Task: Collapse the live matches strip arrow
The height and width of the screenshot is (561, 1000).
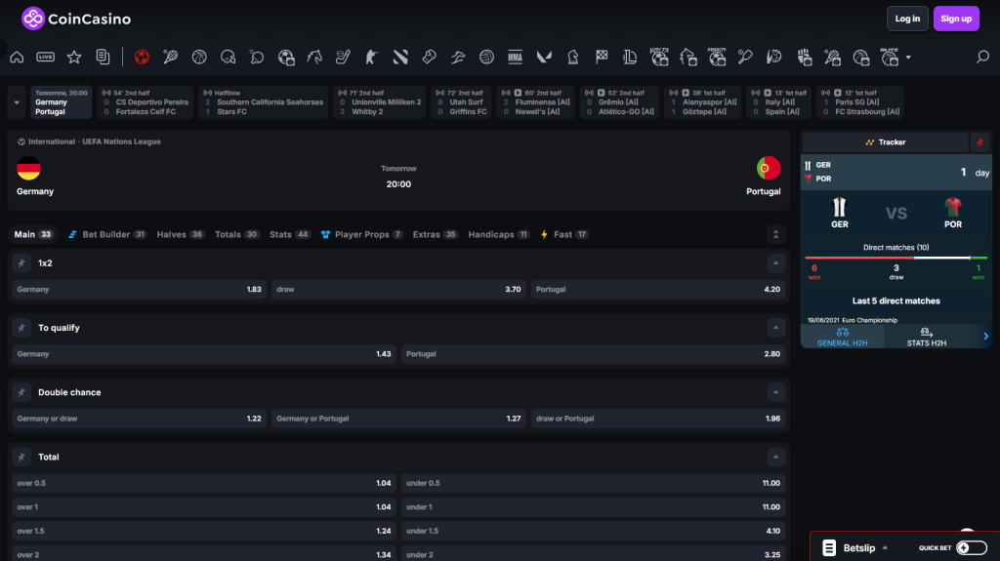Action: (17, 102)
